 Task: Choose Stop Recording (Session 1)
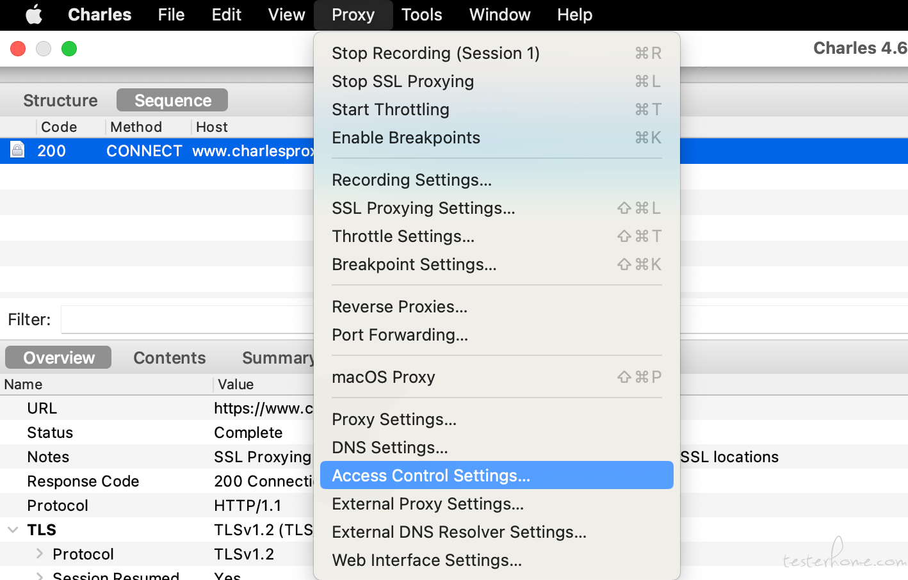tap(496, 53)
